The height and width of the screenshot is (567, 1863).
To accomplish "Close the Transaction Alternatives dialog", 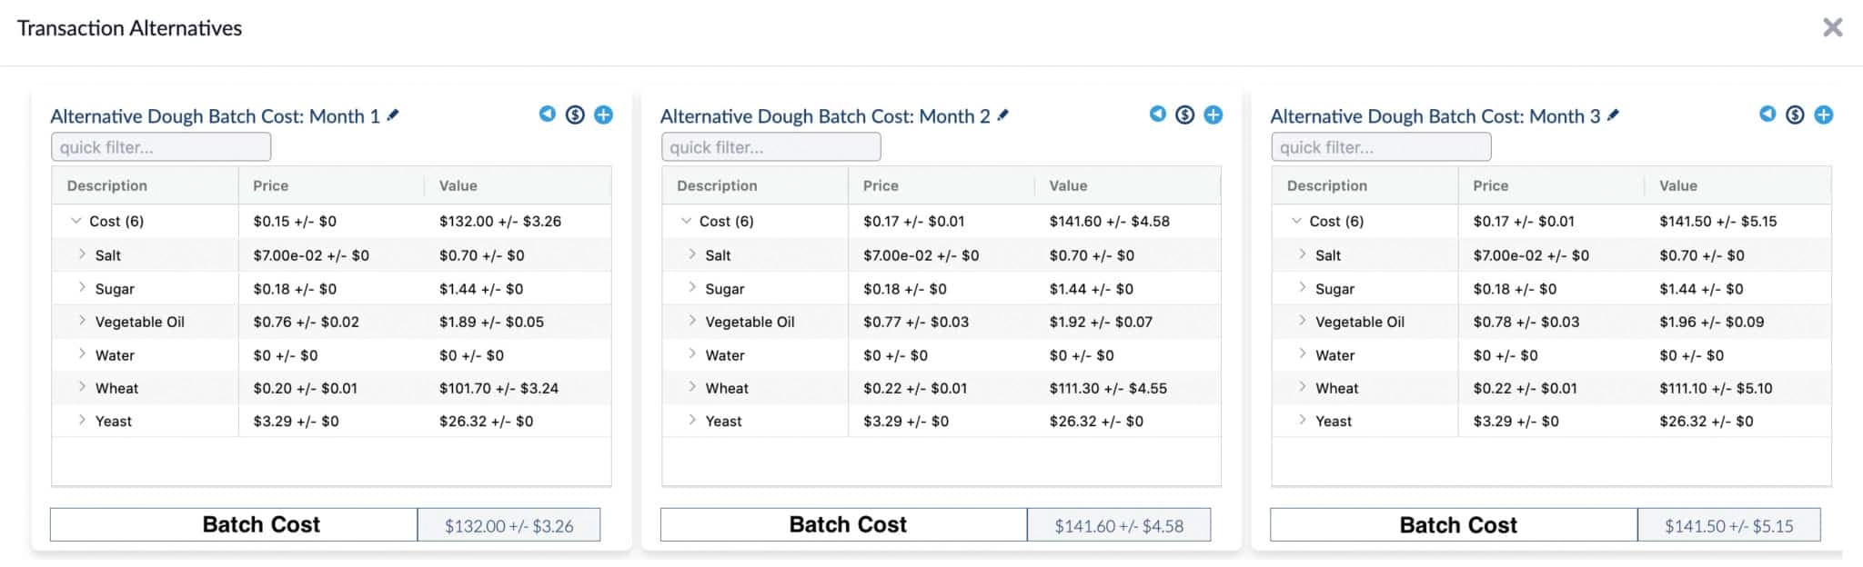I will [1833, 27].
